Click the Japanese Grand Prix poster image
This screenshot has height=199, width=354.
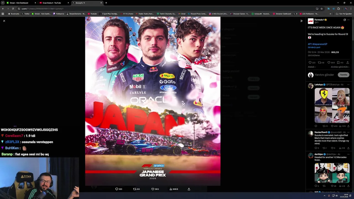[153, 101]
